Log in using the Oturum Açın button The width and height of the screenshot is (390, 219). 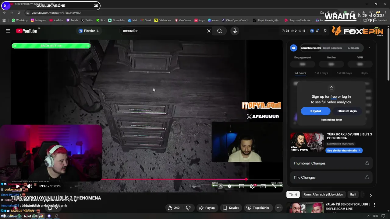(347, 111)
